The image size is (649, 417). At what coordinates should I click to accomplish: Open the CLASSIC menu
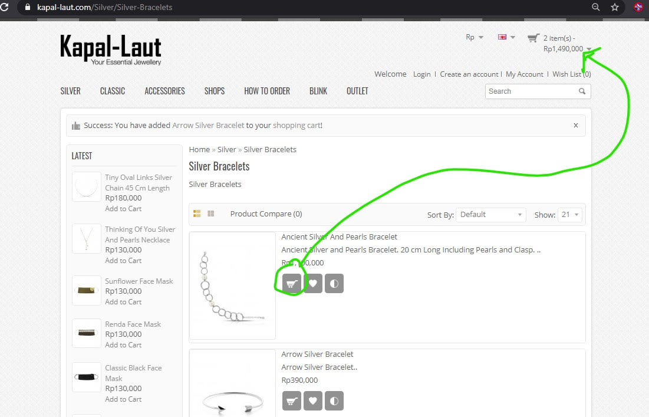(113, 91)
